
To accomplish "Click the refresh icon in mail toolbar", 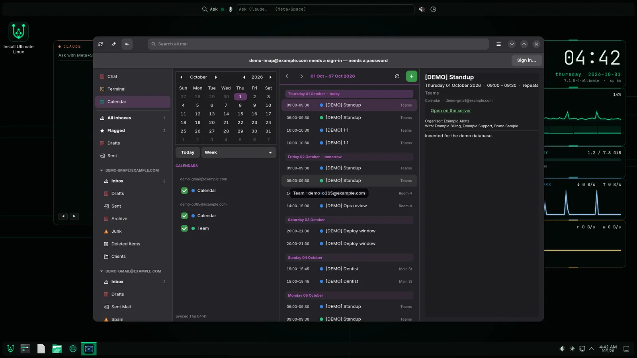I will [x=101, y=44].
